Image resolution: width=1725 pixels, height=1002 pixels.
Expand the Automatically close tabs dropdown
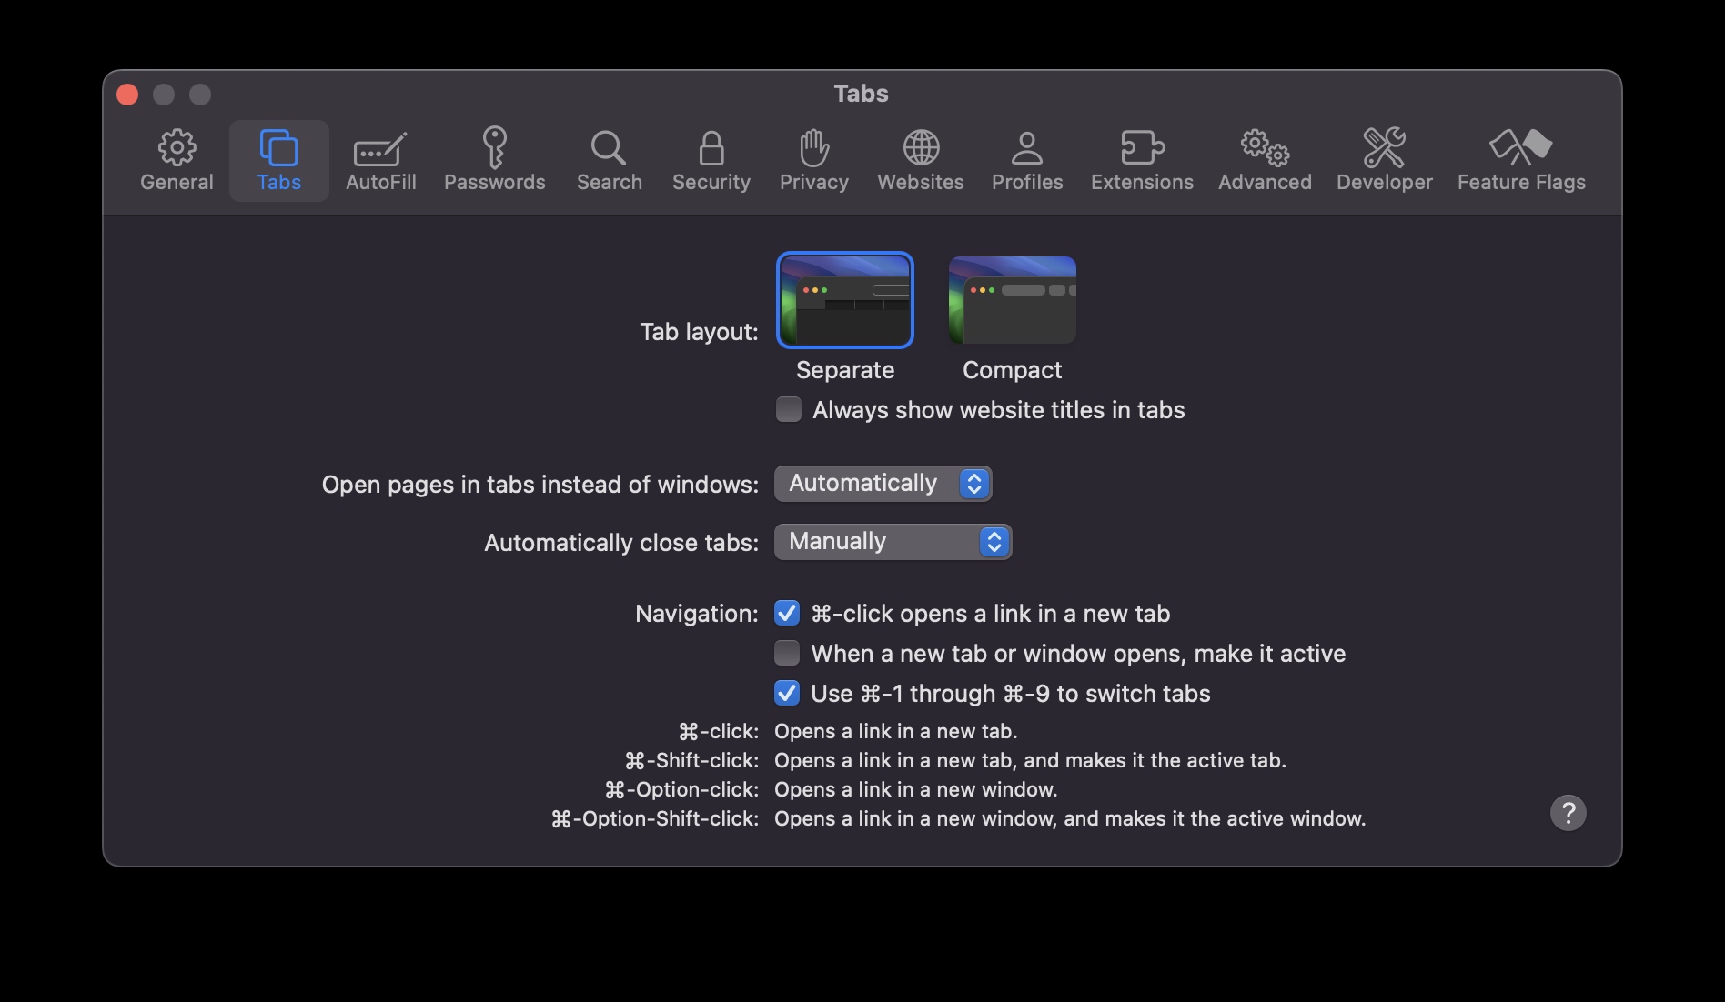pos(893,541)
